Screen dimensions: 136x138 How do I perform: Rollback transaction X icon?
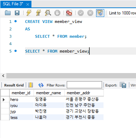[90, 13]
